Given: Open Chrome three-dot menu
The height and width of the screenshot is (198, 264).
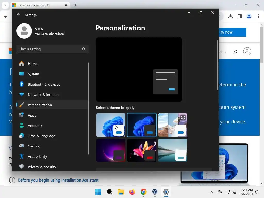Looking at the screenshot, I should pyautogui.click(x=258, y=16).
